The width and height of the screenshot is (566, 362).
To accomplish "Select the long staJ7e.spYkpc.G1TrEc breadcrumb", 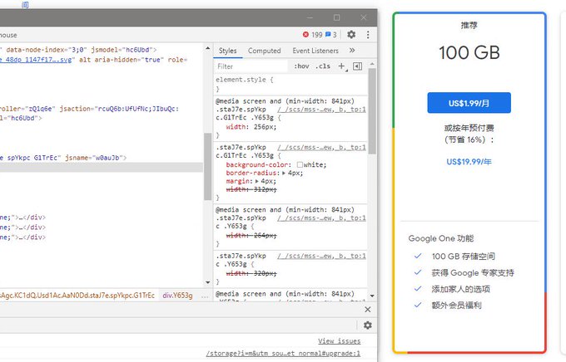I will point(77,296).
